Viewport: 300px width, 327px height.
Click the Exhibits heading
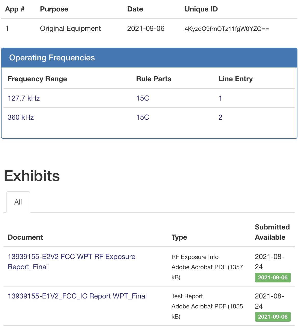tap(32, 176)
